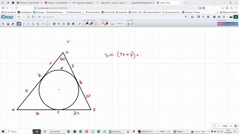Toggle the bookmark star for this page
The width and height of the screenshot is (239, 134).
tap(204, 8)
